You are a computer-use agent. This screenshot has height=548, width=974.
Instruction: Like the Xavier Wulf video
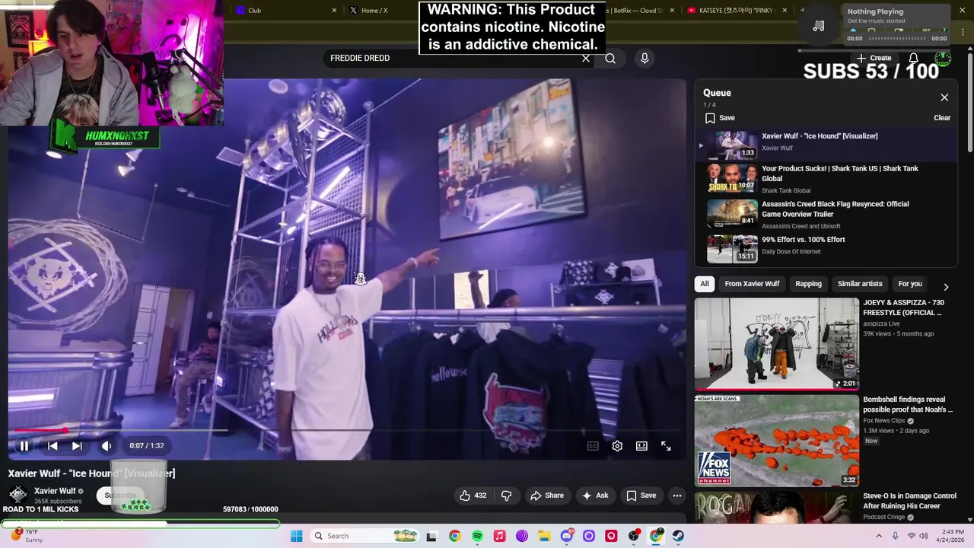pyautogui.click(x=473, y=495)
